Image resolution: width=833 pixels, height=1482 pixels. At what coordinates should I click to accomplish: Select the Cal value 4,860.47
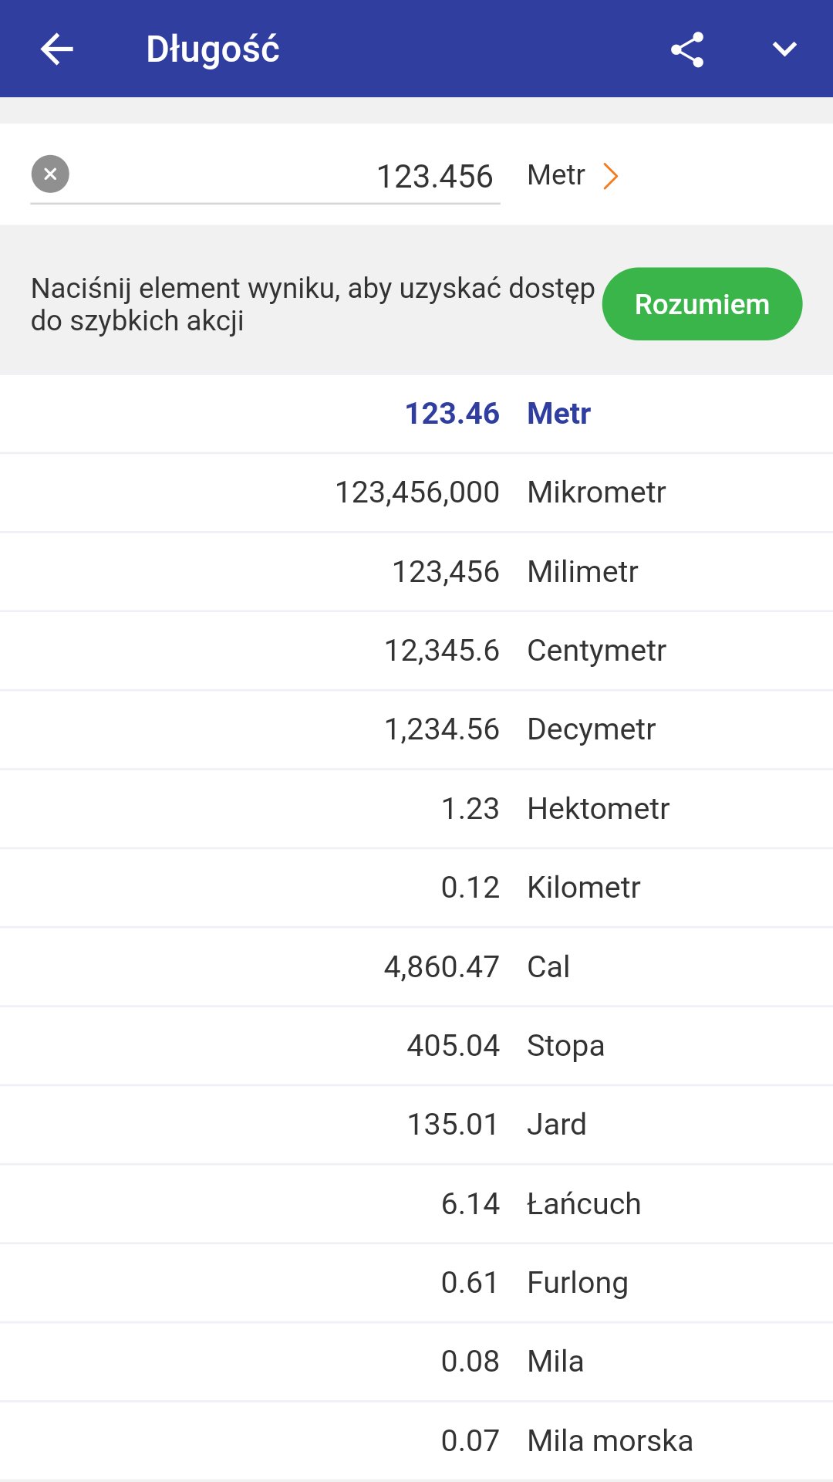point(442,967)
